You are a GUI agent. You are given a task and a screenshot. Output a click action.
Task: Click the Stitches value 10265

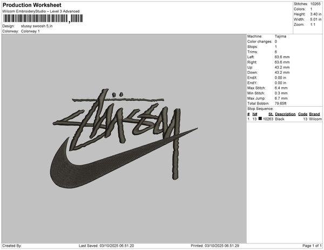tap(315, 4)
